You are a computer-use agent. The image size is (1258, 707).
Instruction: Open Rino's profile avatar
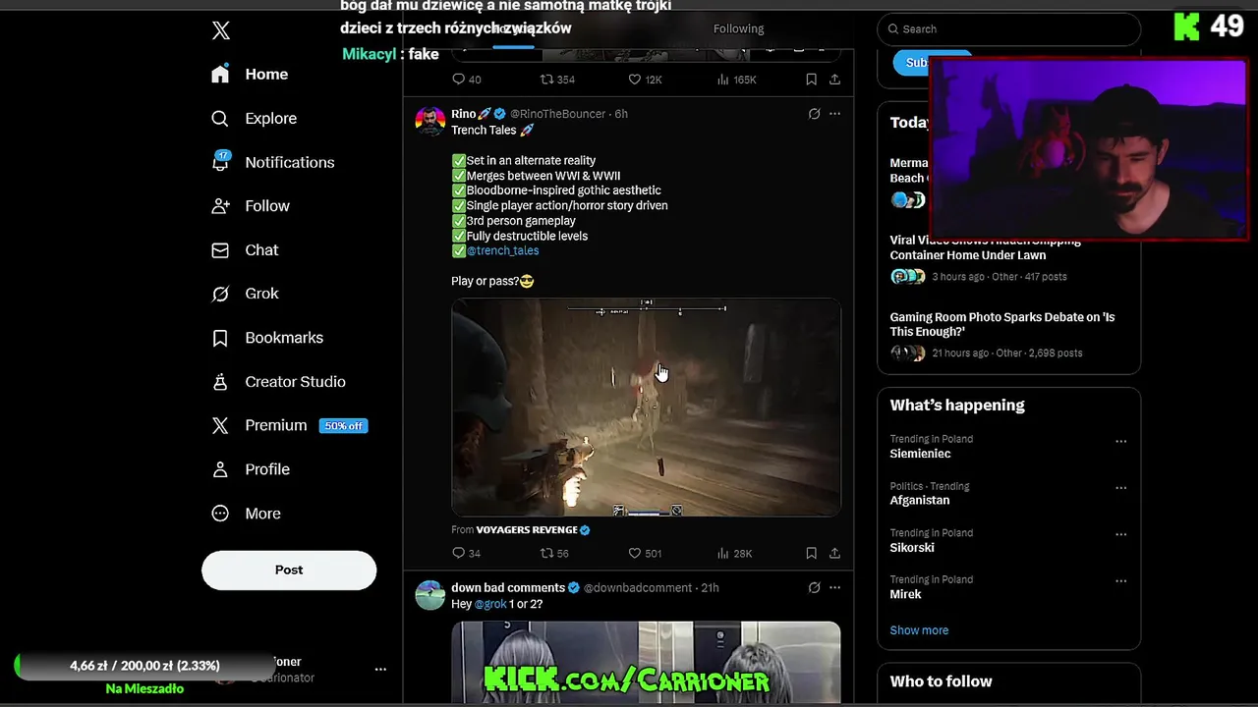click(x=430, y=122)
